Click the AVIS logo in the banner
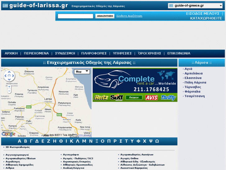The width and height of the screenshot is (226, 170). 151,98
